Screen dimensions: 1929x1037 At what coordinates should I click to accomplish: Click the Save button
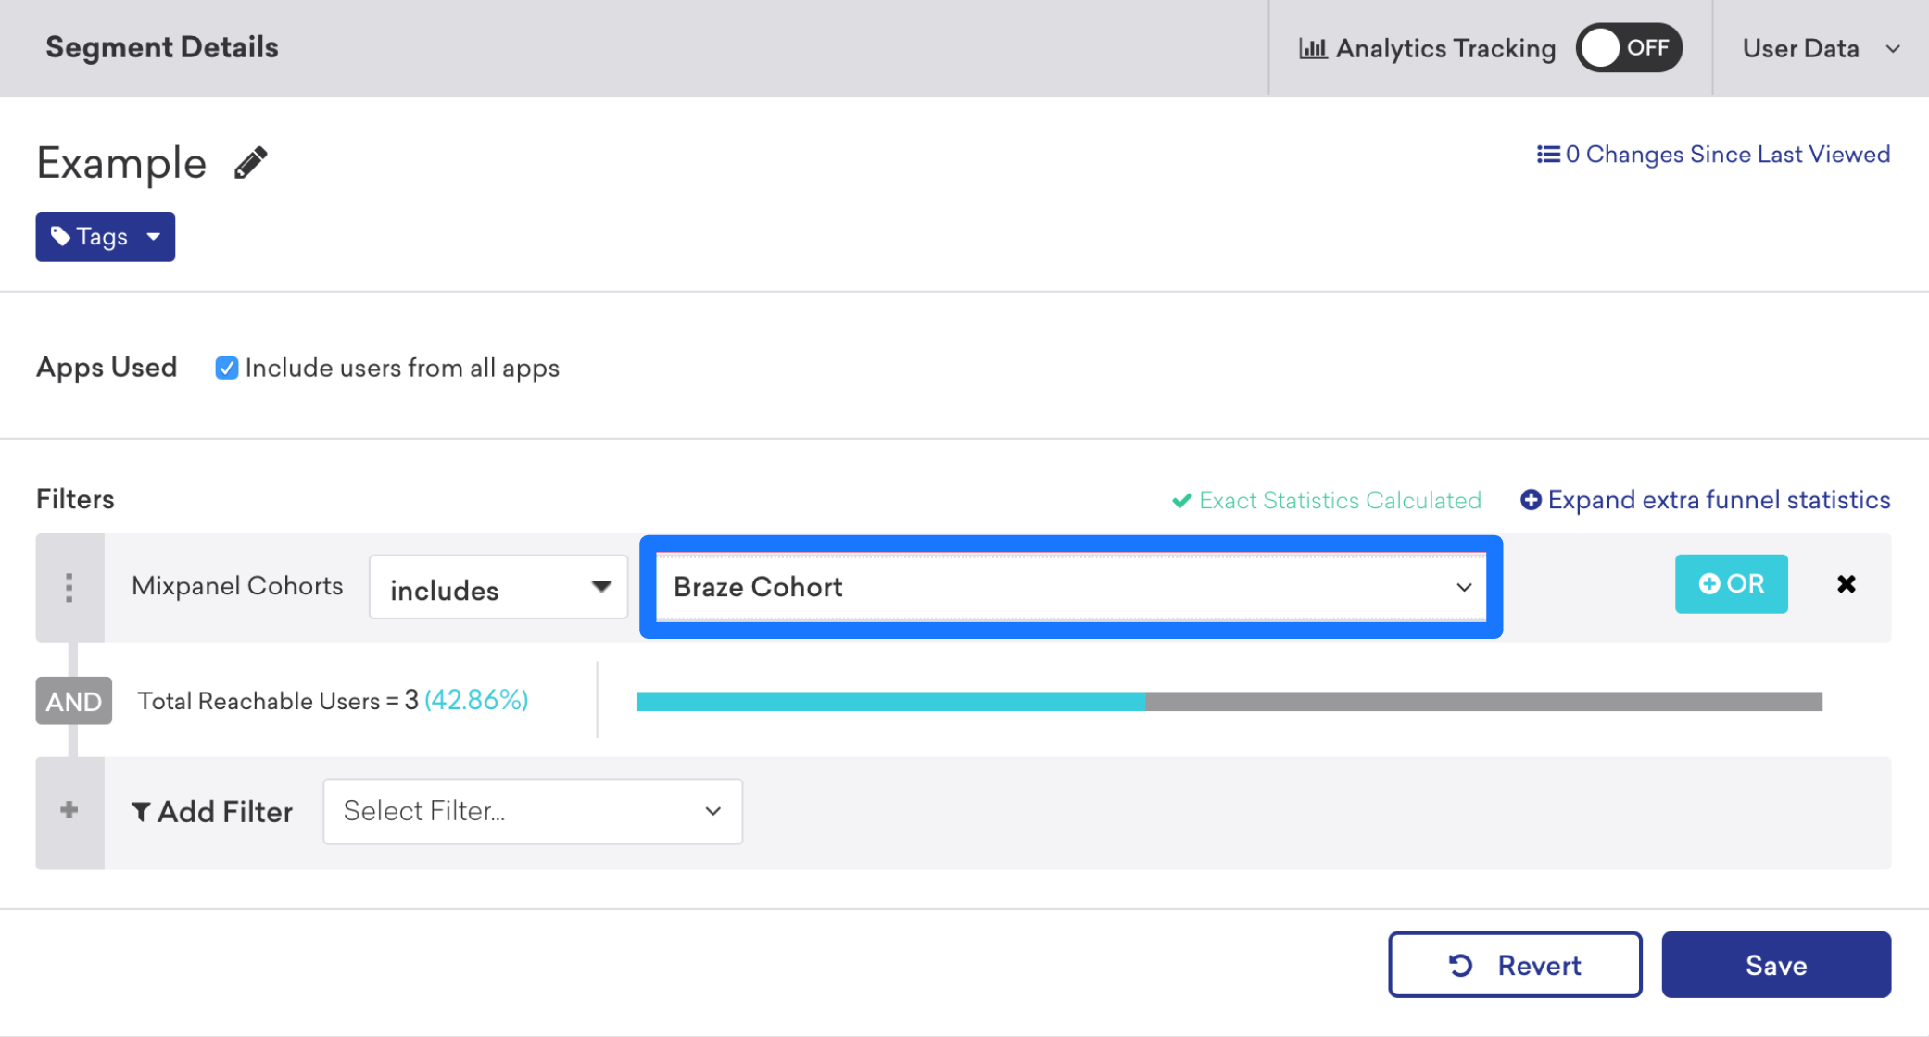[x=1777, y=963]
